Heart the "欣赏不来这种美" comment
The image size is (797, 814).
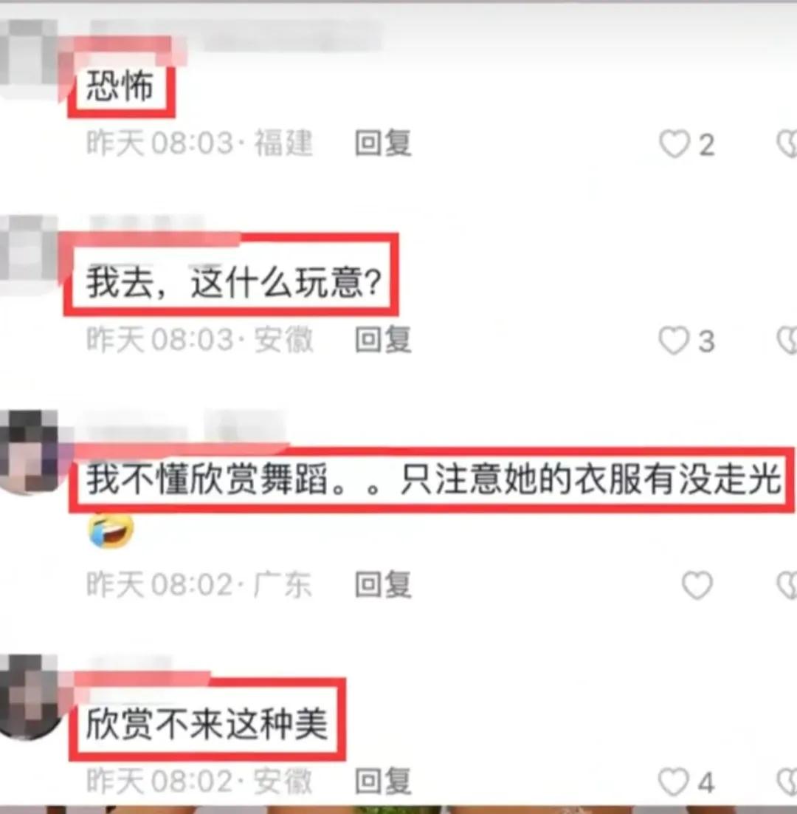[x=674, y=782]
